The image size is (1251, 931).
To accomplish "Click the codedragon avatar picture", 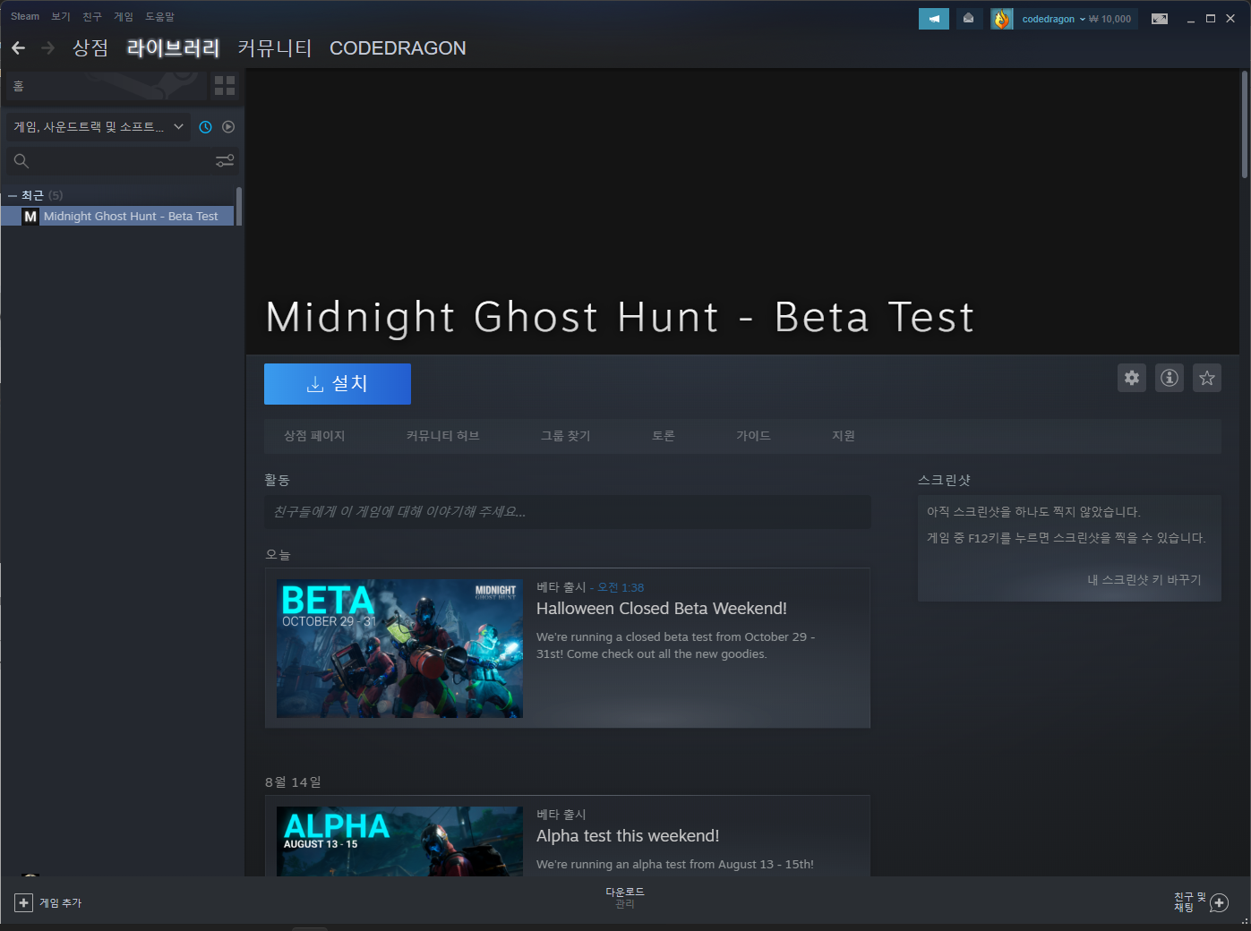I will 1001,19.
